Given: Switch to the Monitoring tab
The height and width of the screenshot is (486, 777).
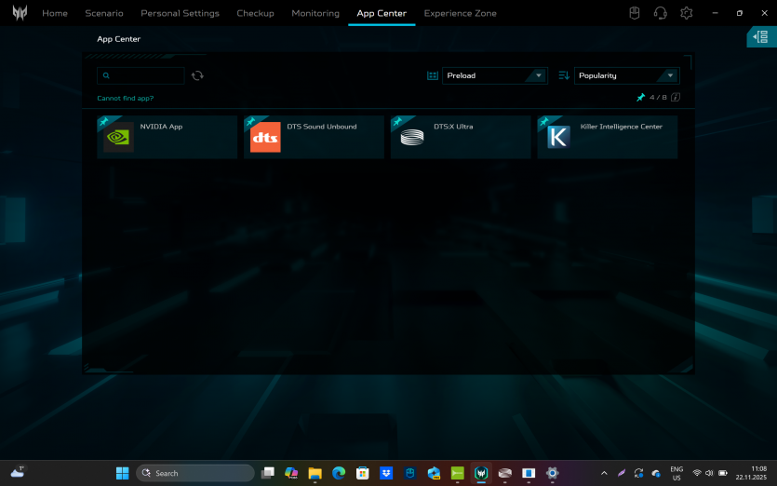Looking at the screenshot, I should point(315,14).
